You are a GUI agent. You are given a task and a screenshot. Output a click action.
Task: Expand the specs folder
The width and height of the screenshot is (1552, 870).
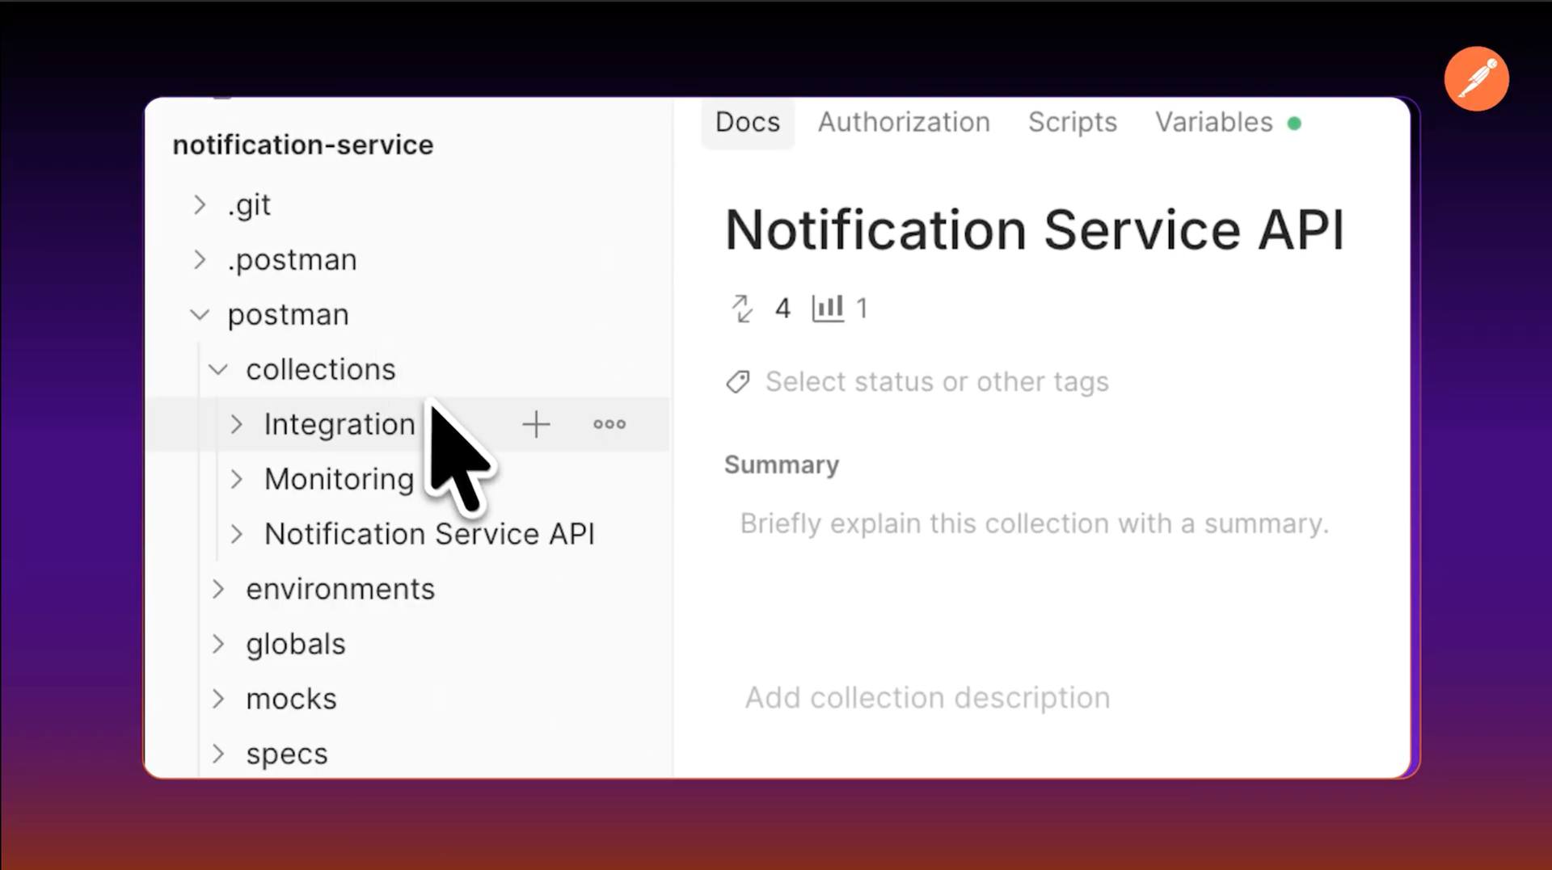click(x=218, y=754)
